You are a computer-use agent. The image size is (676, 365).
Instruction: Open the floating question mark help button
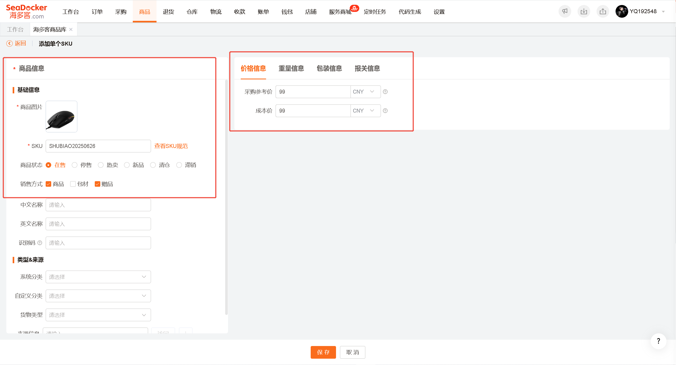[x=658, y=341]
